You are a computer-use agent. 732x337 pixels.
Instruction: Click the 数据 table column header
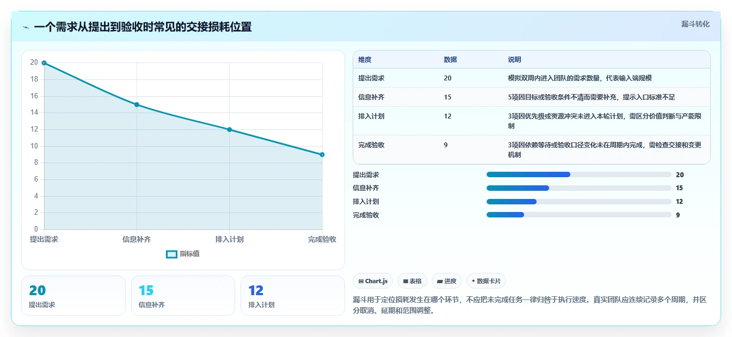click(450, 60)
